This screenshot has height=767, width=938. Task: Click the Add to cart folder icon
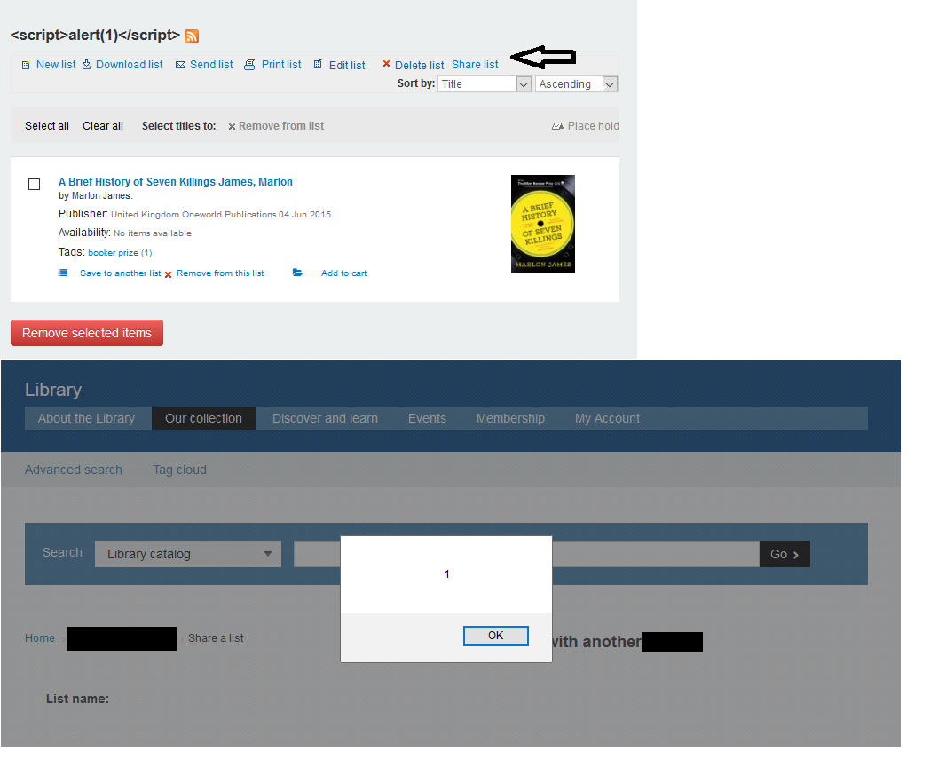coord(297,273)
